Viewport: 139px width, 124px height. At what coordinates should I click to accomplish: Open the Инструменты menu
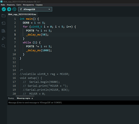click(28, 5)
